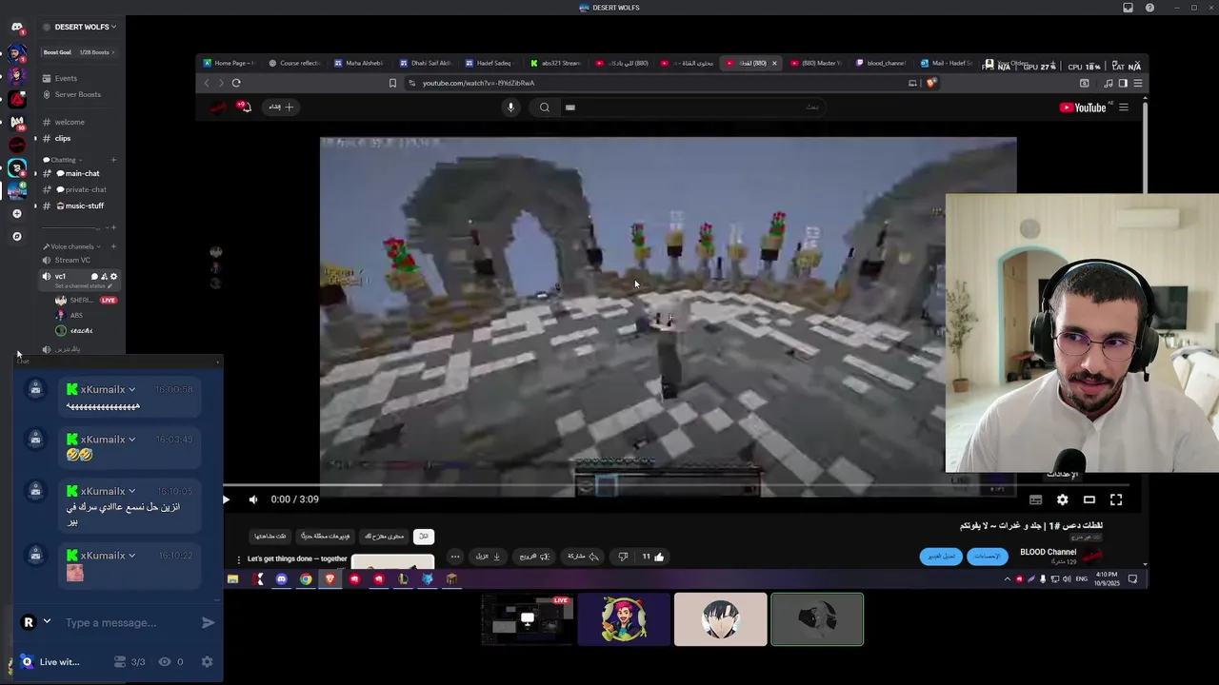1219x685 pixels.
Task: Open Server Boosts in the sidebar
Action: [77, 94]
